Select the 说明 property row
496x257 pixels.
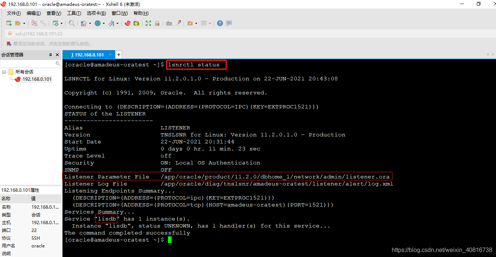pos(31,253)
